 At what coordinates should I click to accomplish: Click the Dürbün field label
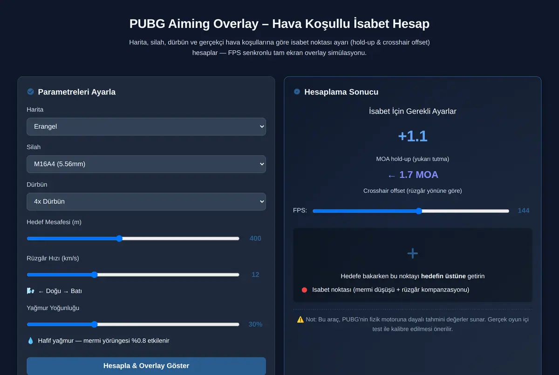37,185
